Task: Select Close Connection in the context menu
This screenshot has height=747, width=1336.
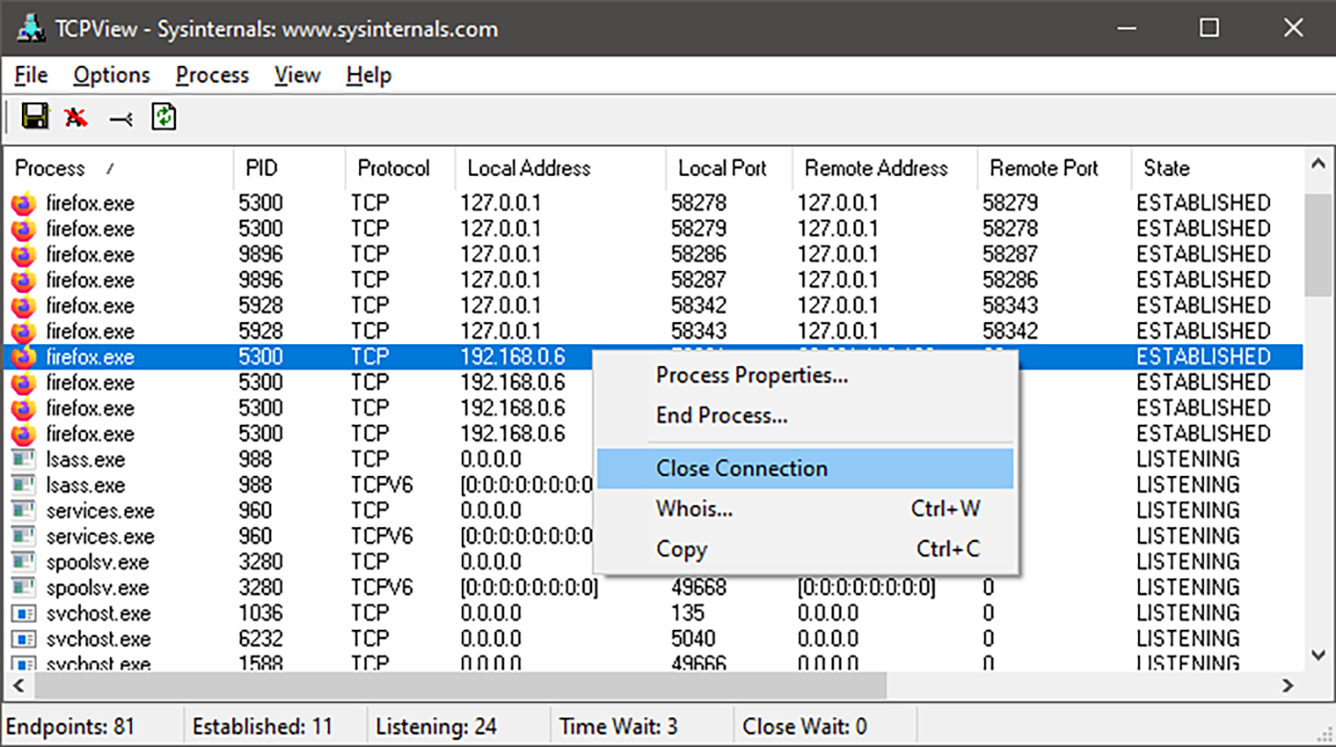Action: pos(805,469)
